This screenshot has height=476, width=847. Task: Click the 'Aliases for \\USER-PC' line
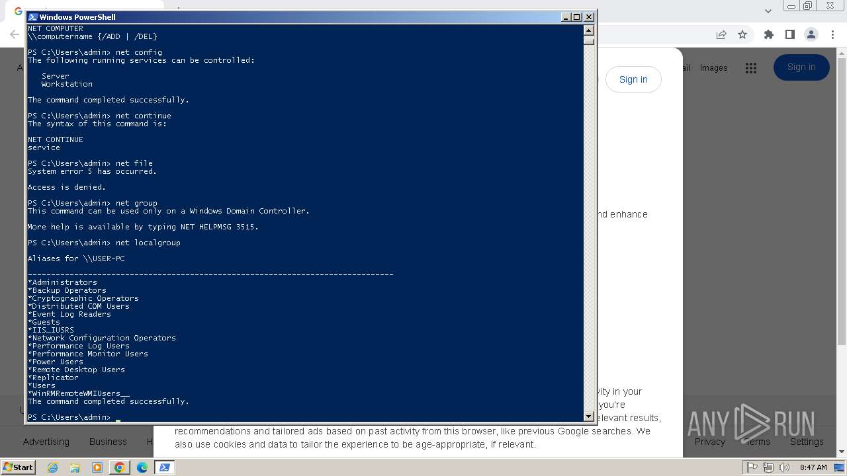[x=76, y=258]
